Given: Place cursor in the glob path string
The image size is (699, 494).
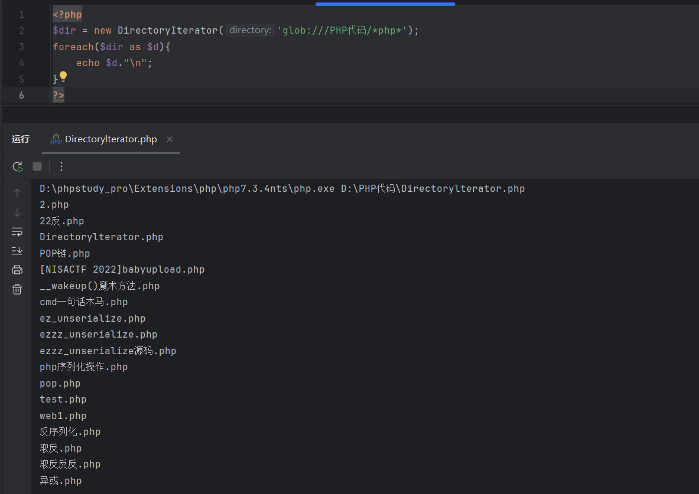Looking at the screenshot, I should pos(343,30).
